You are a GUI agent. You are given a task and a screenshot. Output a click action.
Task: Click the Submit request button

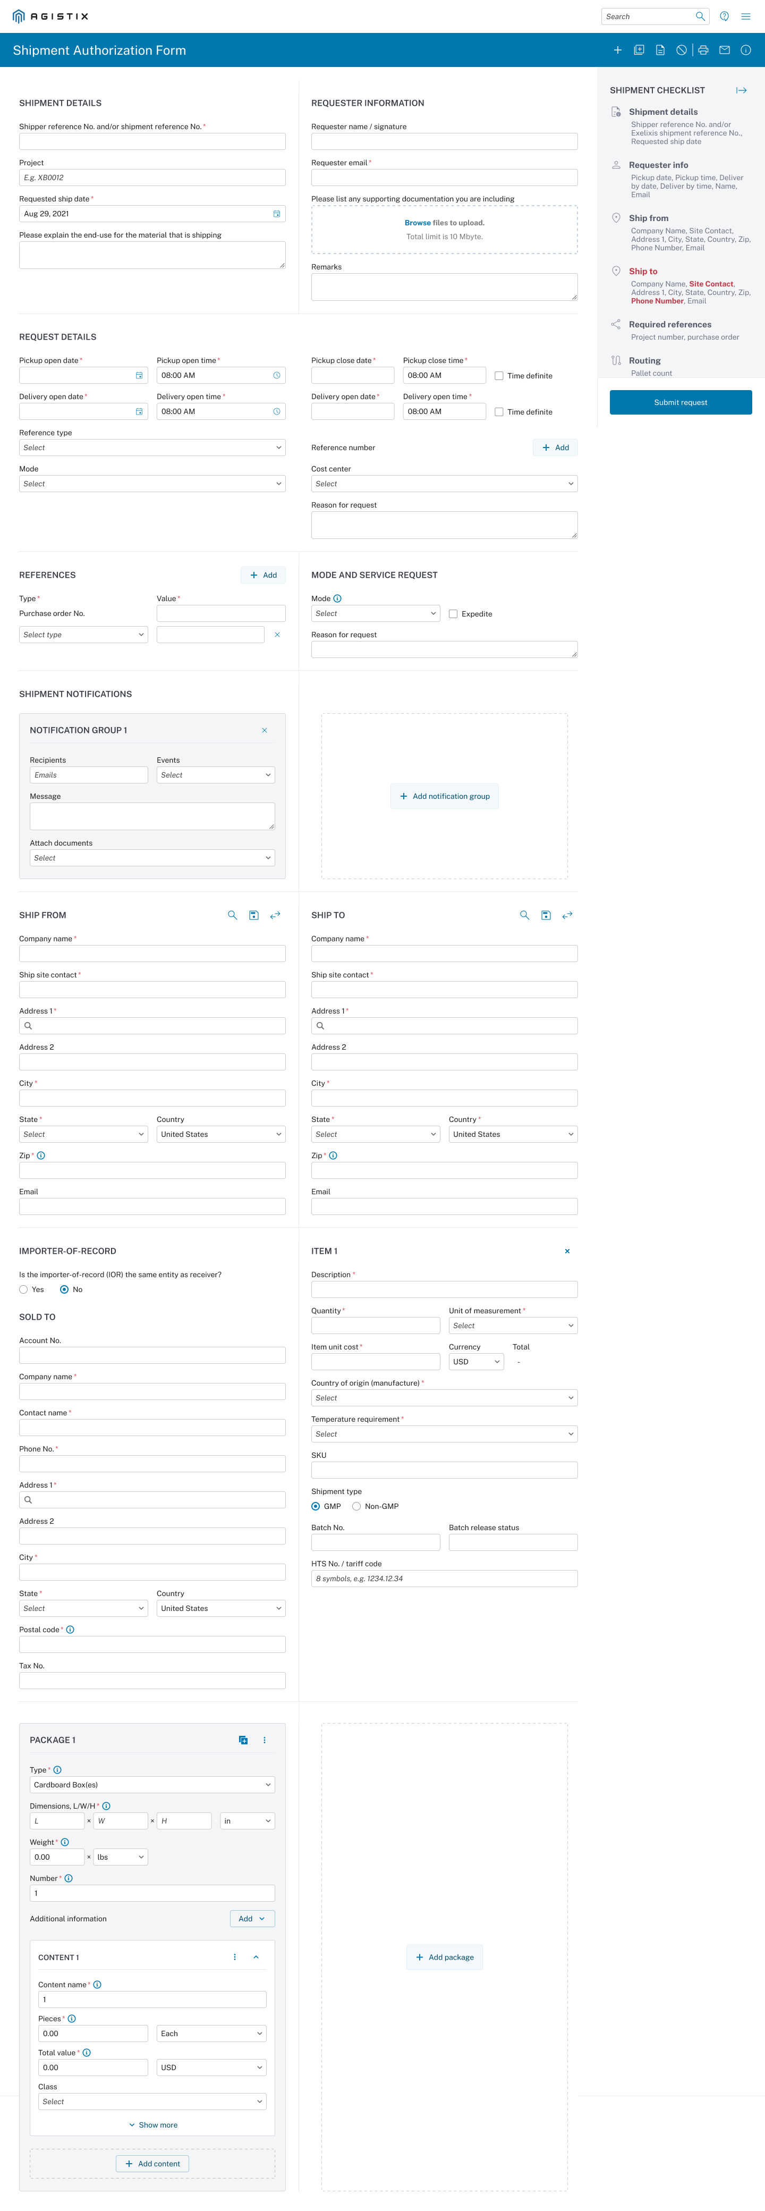coord(680,402)
